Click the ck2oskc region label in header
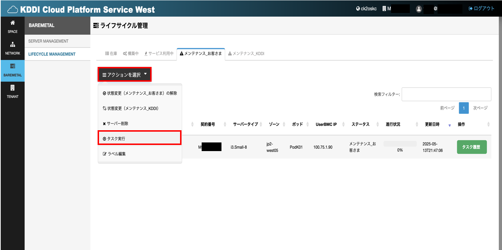Screen dimensions: 502x250 coord(369,9)
